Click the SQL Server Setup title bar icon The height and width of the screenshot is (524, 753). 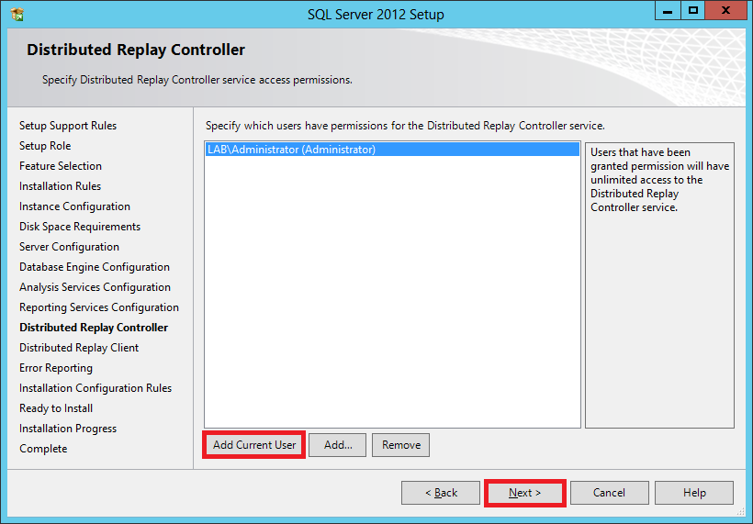(x=17, y=14)
